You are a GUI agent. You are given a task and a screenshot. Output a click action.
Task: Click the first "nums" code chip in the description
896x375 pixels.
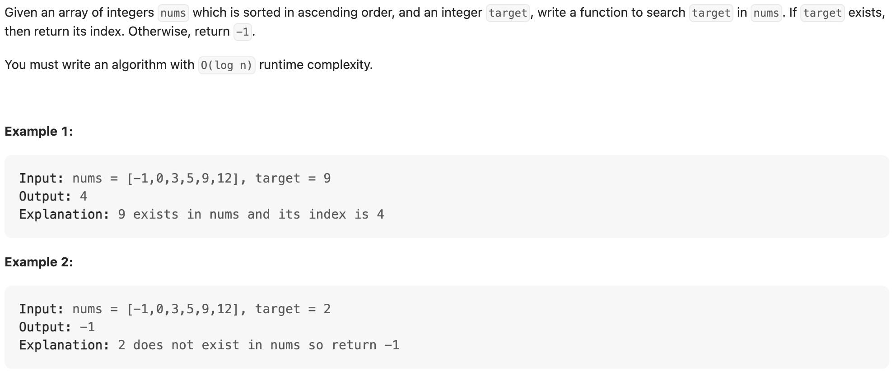pos(173,13)
